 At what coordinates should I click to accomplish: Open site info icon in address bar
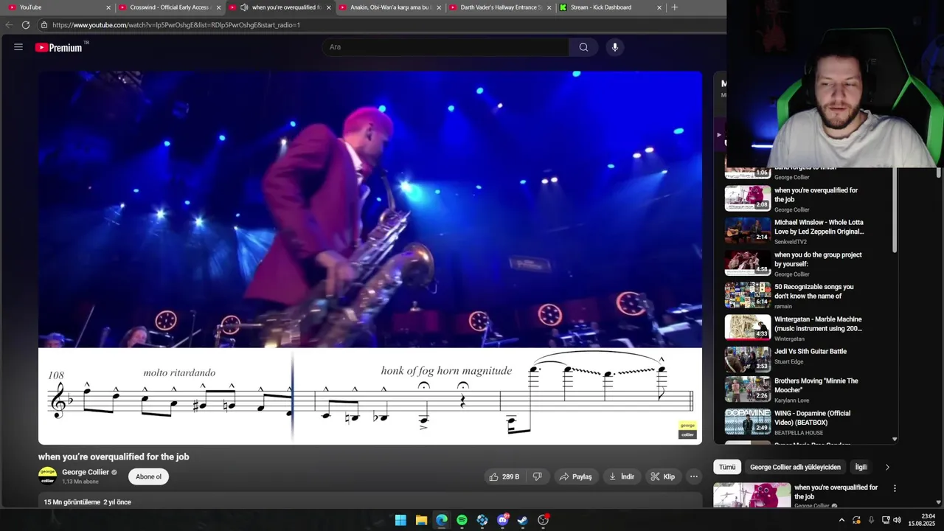pyautogui.click(x=44, y=25)
